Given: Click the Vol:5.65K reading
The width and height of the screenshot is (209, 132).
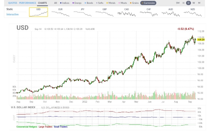Looking at the screenshot, I should (x=90, y=29).
